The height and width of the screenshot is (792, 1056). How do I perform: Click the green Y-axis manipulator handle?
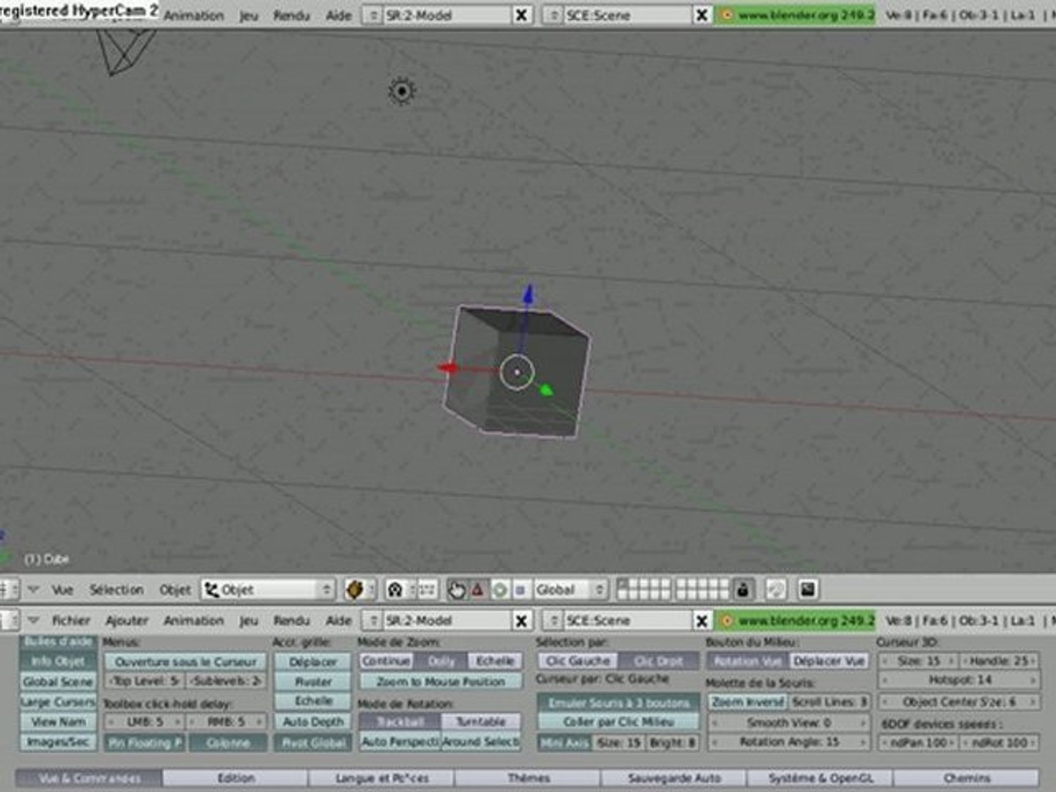point(546,390)
